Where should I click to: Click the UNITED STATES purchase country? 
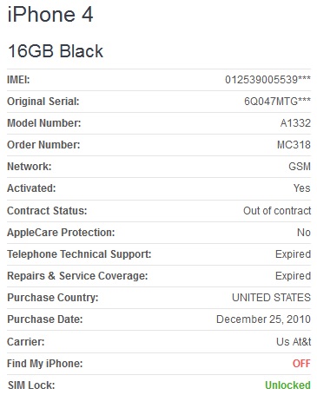[271, 298]
